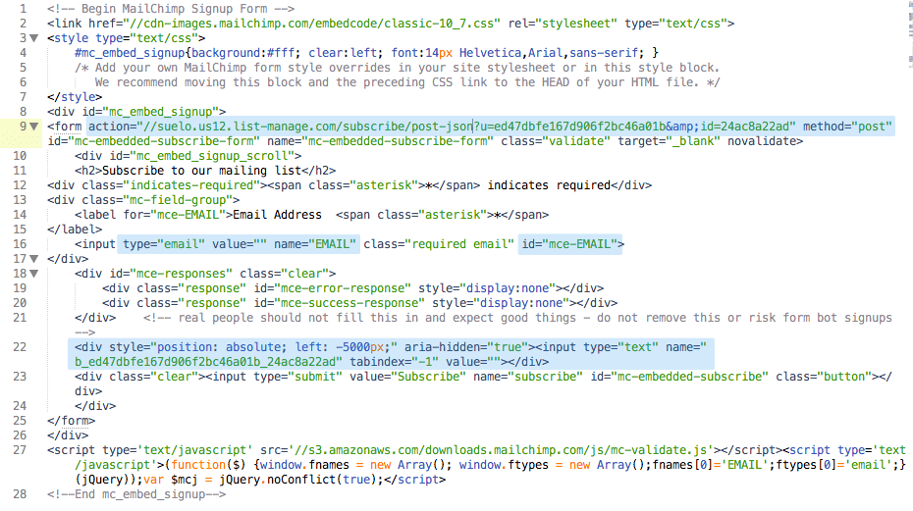Click line number 1 in the gutter
Viewport: 913px width, 511px height.
pyautogui.click(x=22, y=8)
